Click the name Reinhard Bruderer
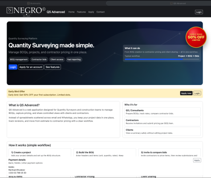Image resolution: width=211 pixels, height=178 pixels. pos(16,170)
